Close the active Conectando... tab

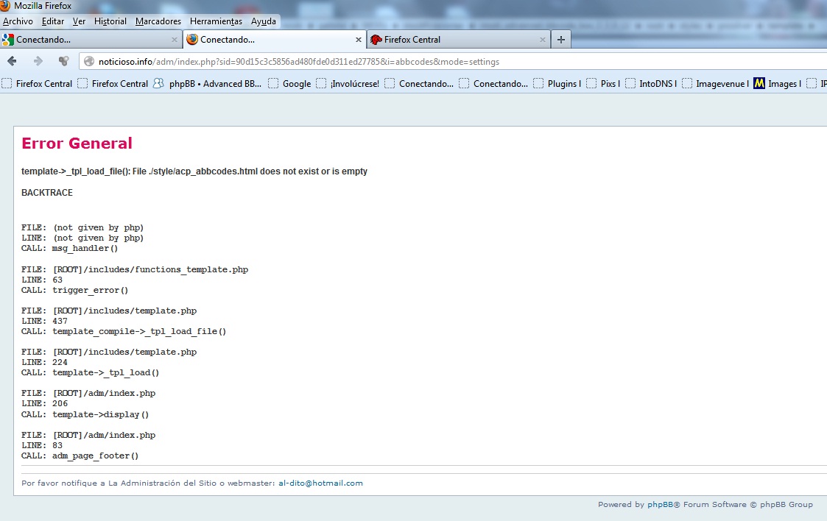(359, 40)
